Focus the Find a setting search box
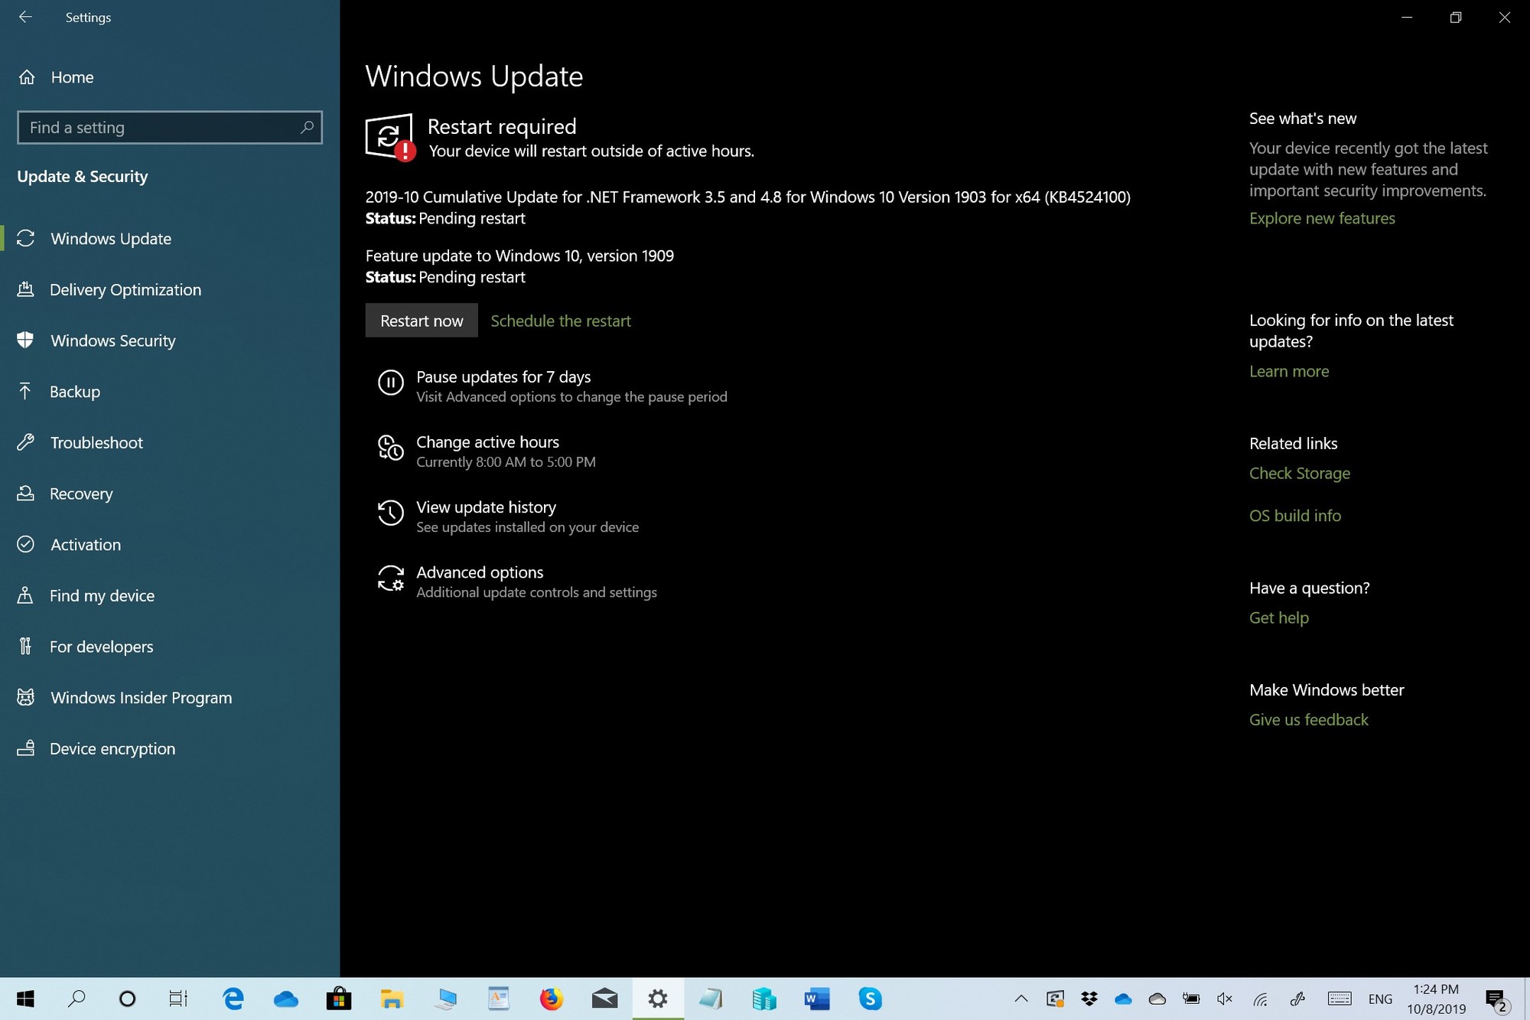This screenshot has height=1020, width=1530. click(x=170, y=128)
